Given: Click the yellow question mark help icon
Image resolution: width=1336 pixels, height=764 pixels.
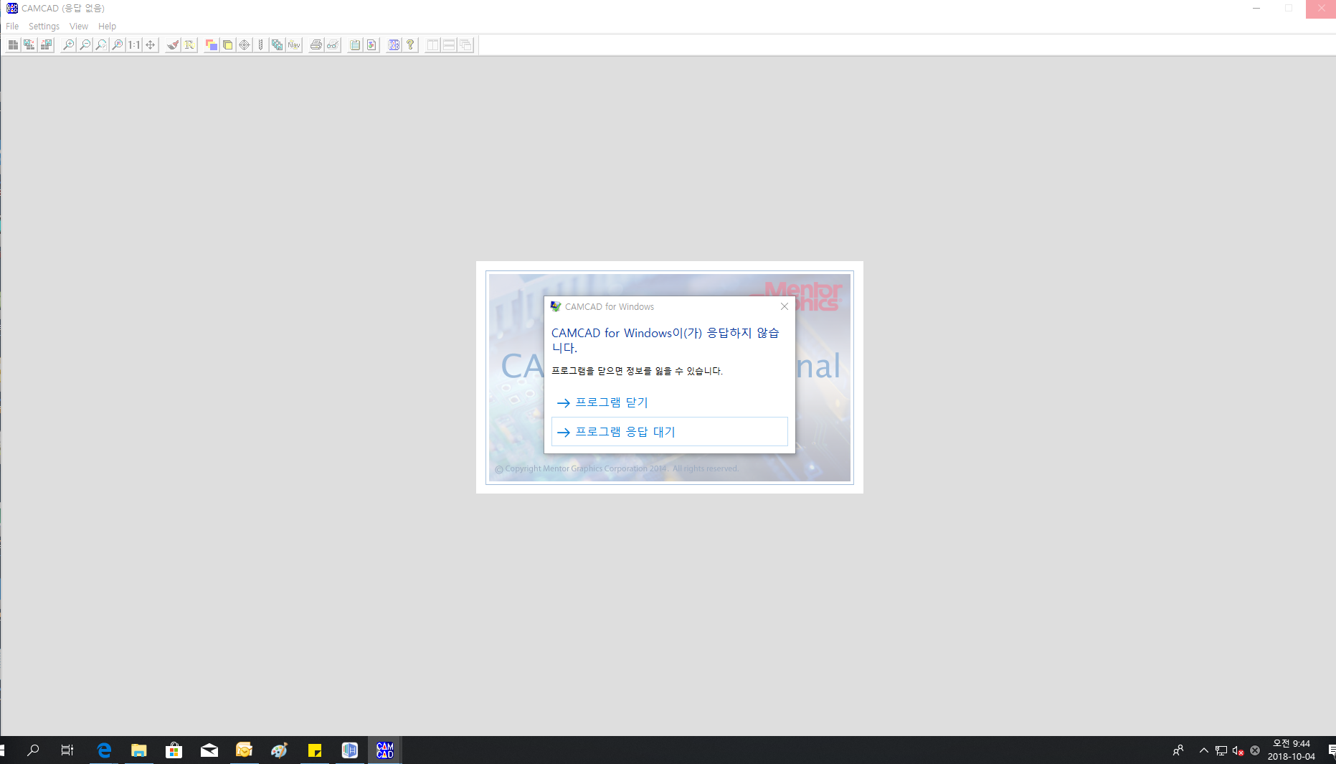Looking at the screenshot, I should pyautogui.click(x=410, y=45).
